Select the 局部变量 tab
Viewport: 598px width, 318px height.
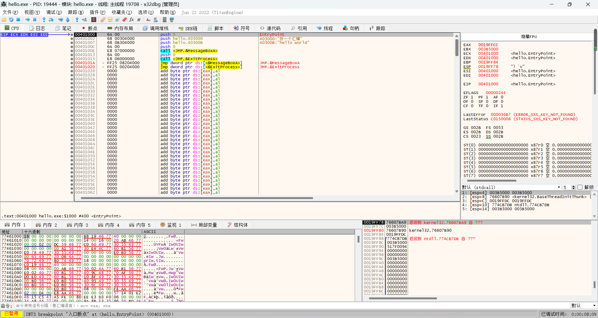coord(204,225)
